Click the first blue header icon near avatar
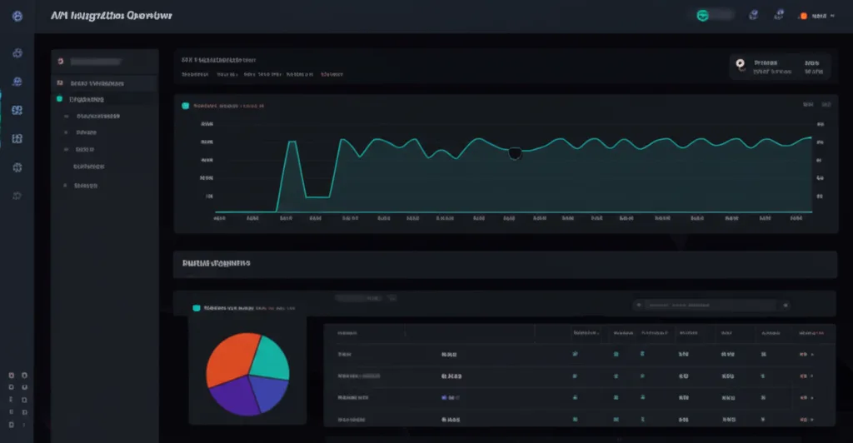 pyautogui.click(x=753, y=15)
